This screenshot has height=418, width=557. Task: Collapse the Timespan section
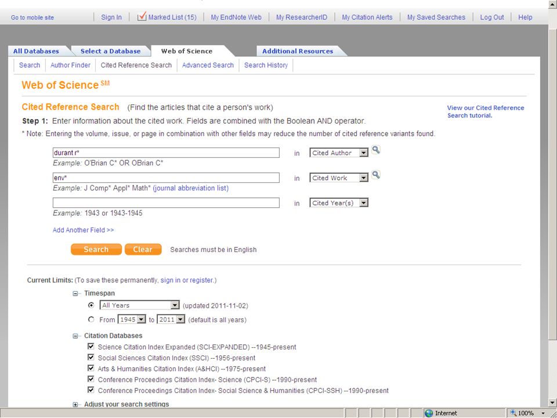coord(75,294)
